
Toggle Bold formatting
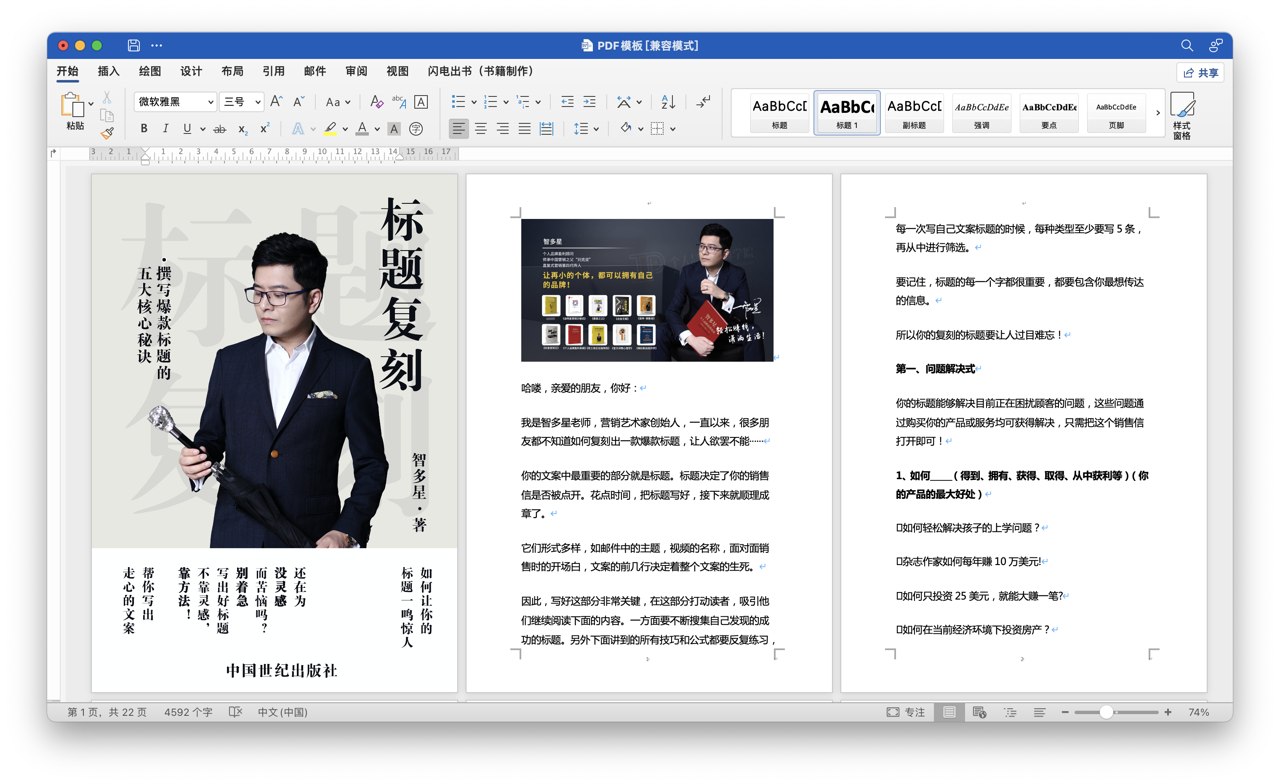144,129
